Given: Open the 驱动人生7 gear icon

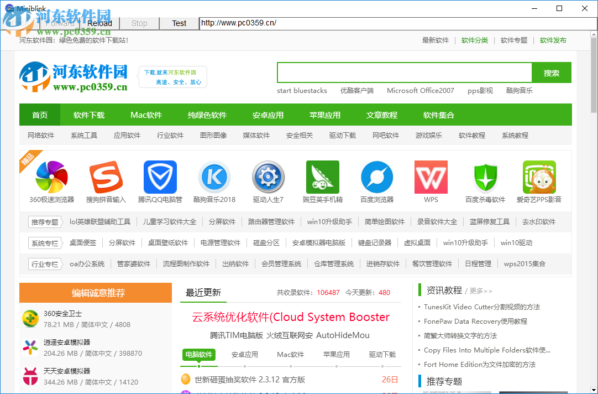Looking at the screenshot, I should pyautogui.click(x=268, y=177).
